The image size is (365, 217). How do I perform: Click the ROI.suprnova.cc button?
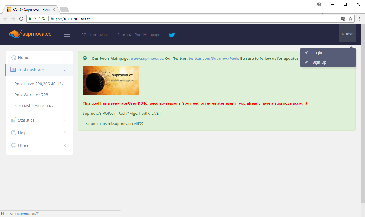(x=96, y=35)
